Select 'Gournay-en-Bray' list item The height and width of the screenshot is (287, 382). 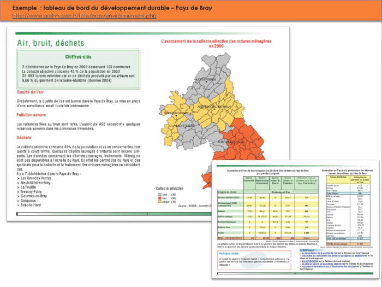point(34,196)
